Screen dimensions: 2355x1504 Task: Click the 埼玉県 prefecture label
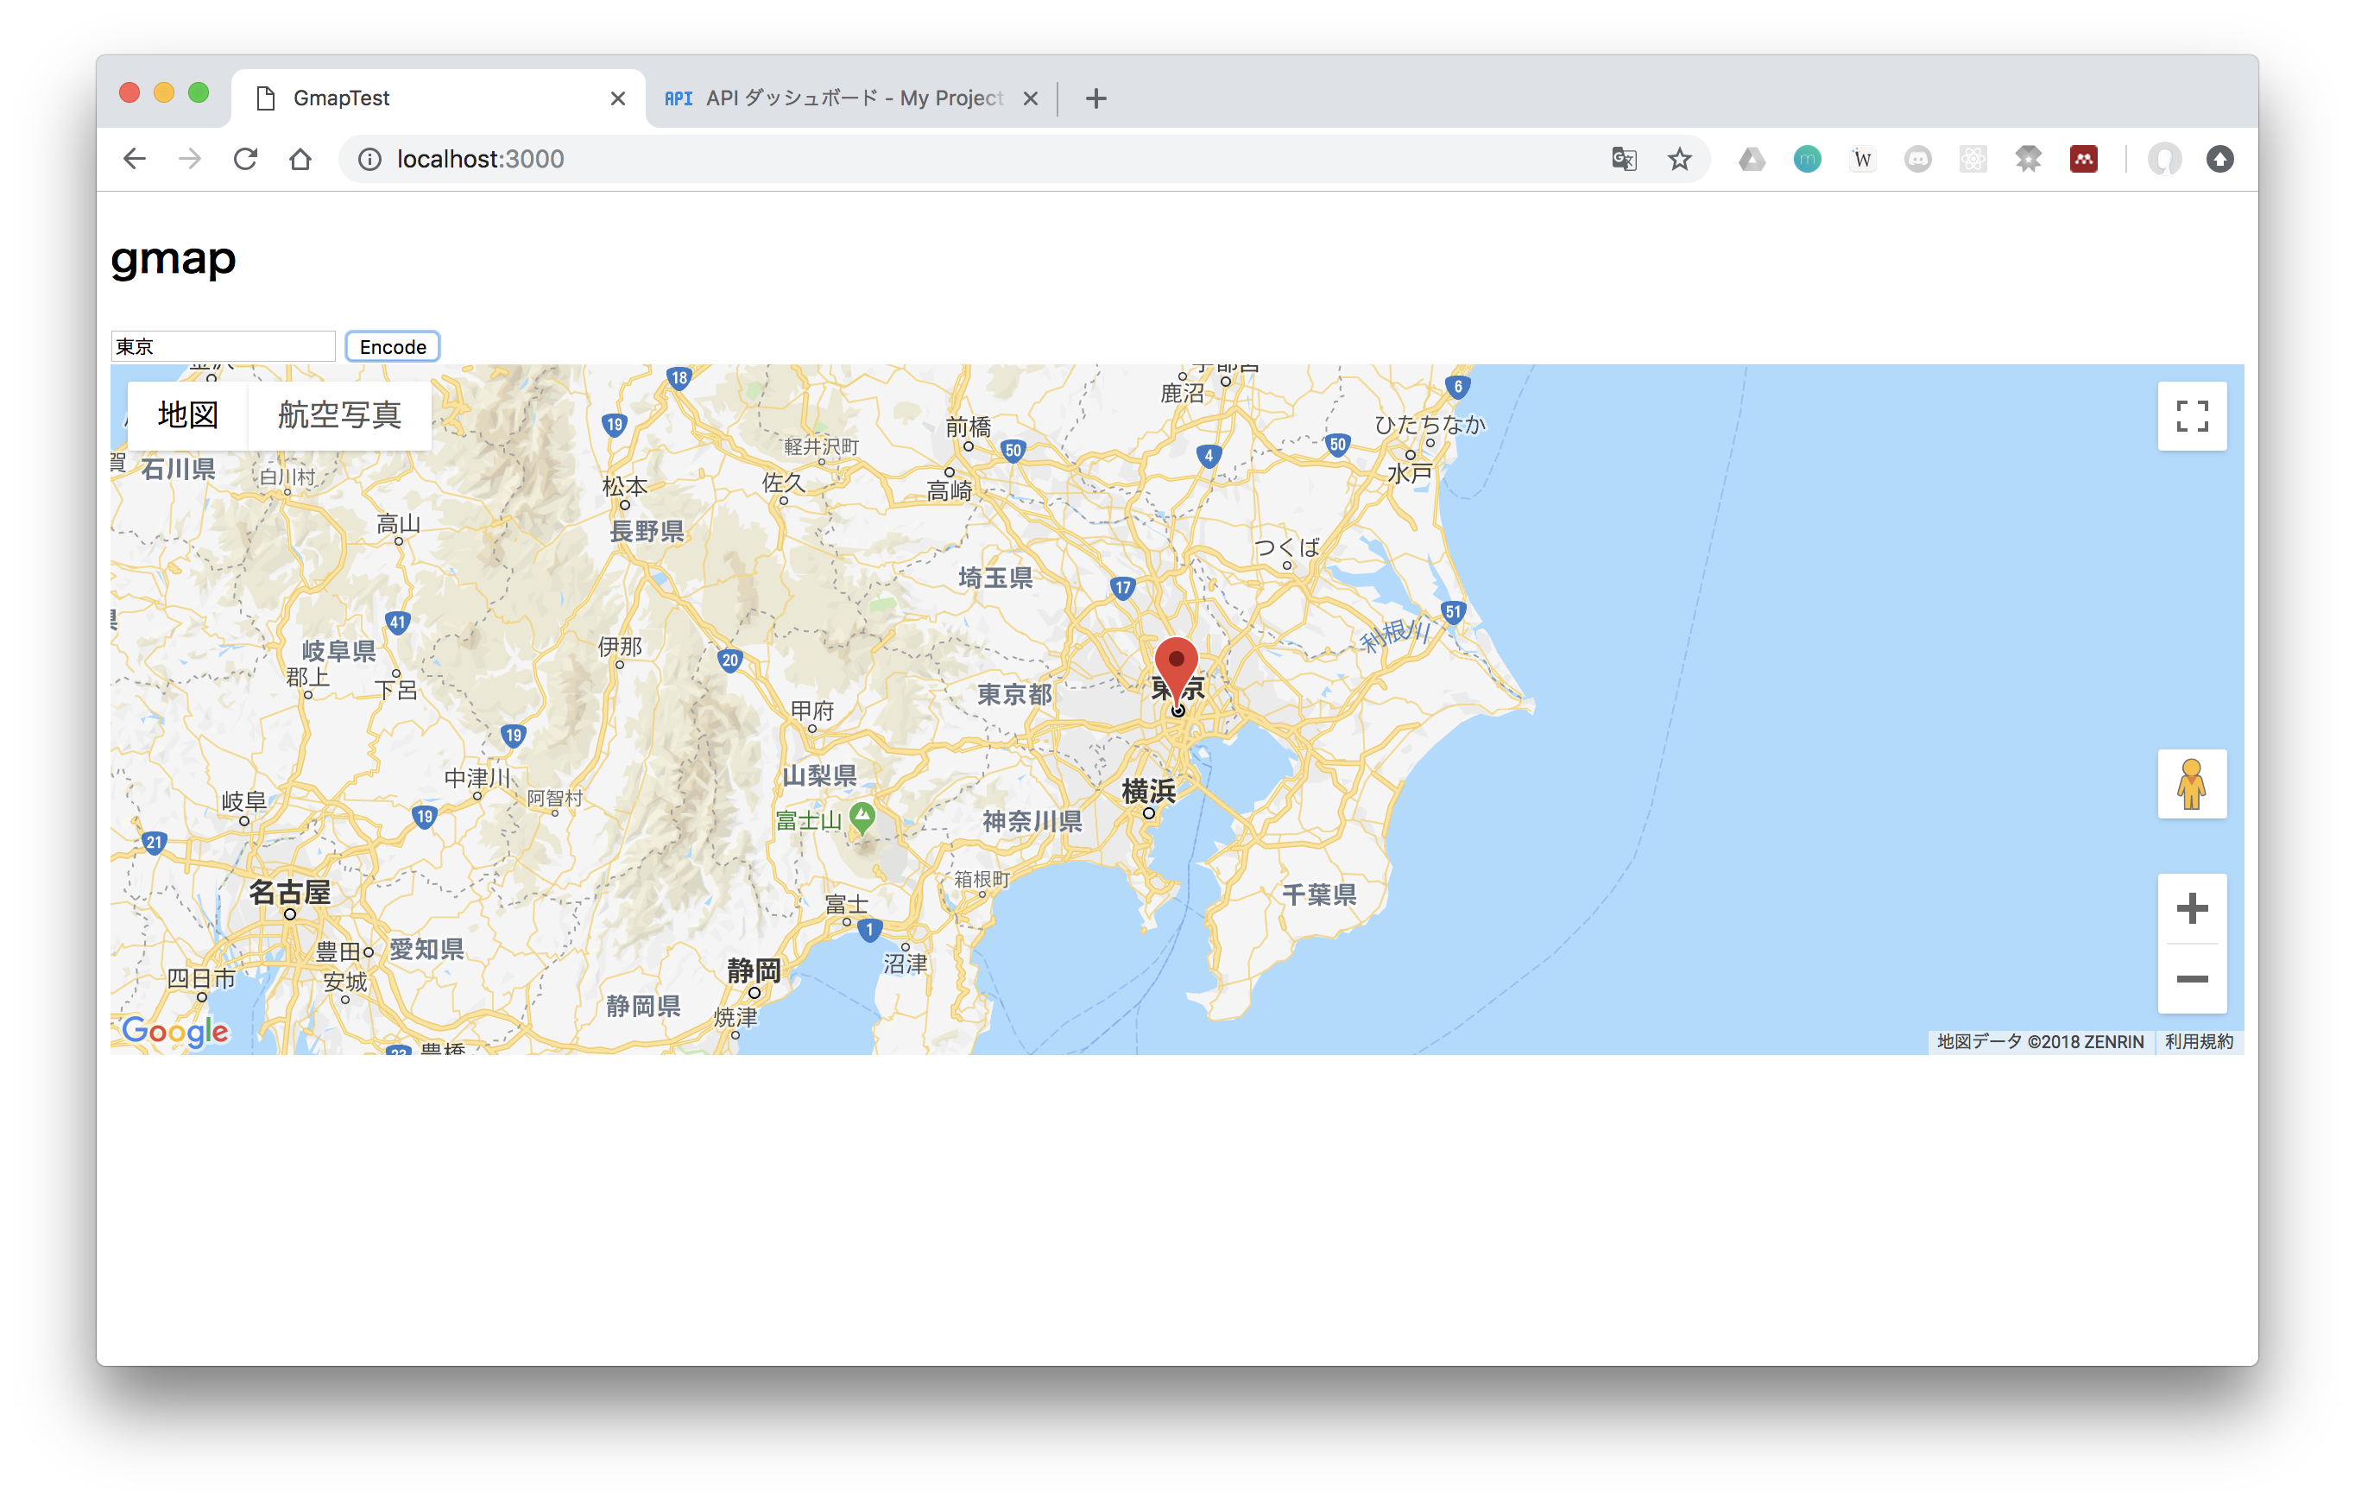995,578
